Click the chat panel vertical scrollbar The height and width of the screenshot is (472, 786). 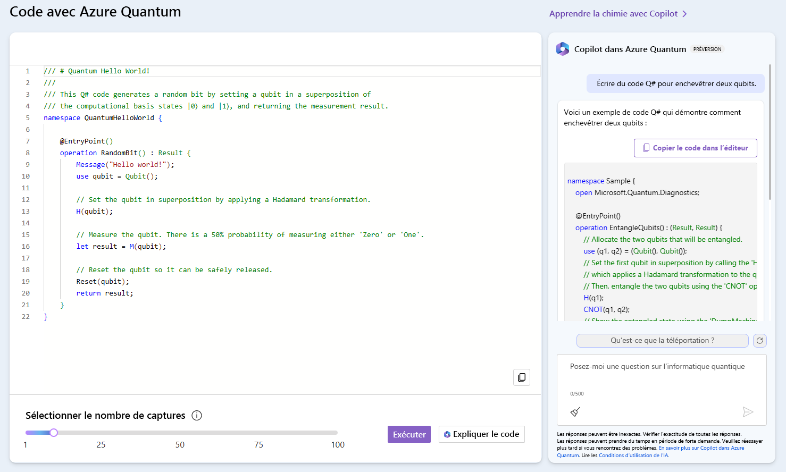coord(770,132)
